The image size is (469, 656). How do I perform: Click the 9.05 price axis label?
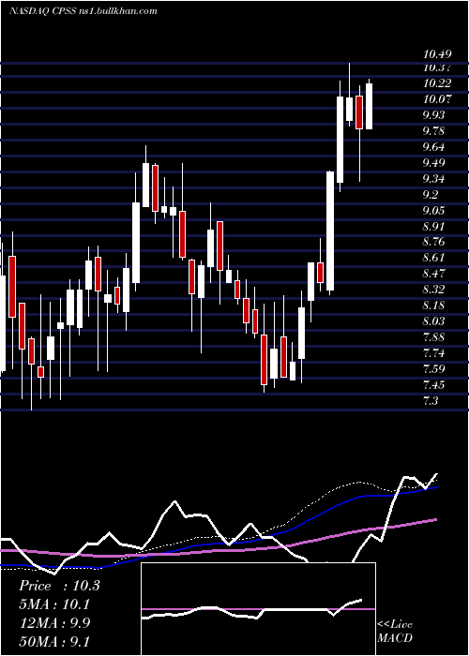435,211
